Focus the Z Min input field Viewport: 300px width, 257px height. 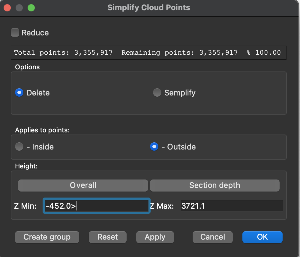click(x=96, y=206)
